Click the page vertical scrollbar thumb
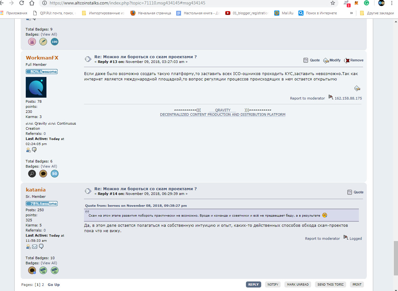This screenshot has height=291, width=398. (x=395, y=258)
